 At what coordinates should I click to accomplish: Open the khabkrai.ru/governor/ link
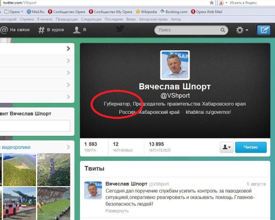click(x=208, y=112)
